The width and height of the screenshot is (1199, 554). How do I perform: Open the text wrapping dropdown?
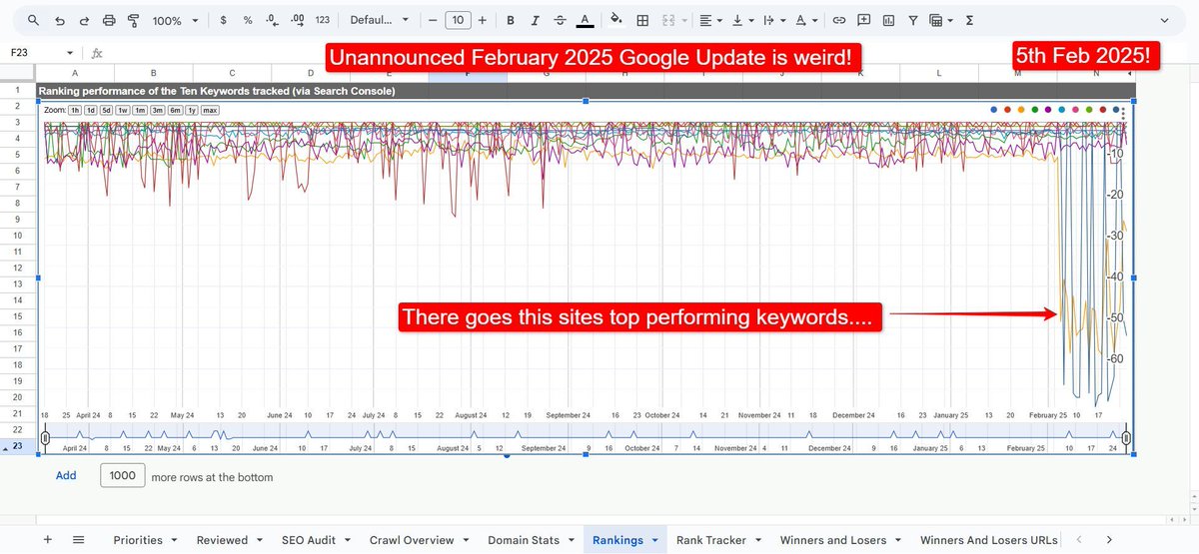point(772,20)
